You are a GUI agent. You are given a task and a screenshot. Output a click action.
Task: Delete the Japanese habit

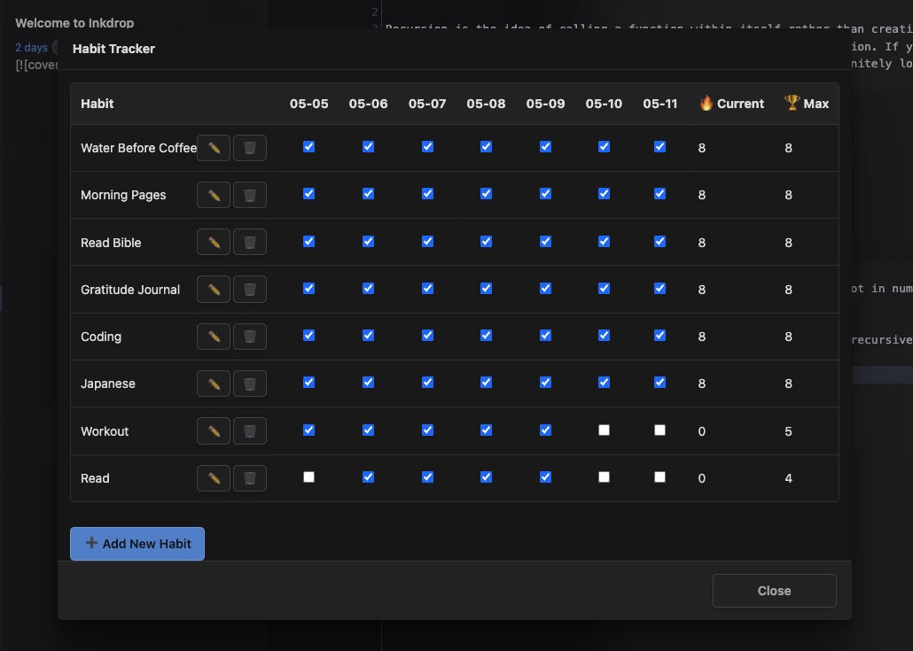250,384
